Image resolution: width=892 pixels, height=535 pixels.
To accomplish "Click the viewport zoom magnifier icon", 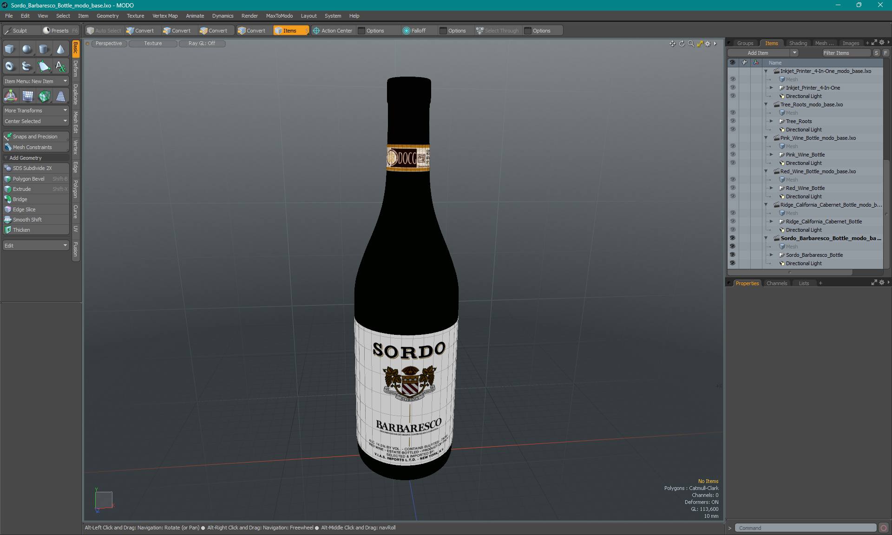I will (x=691, y=44).
